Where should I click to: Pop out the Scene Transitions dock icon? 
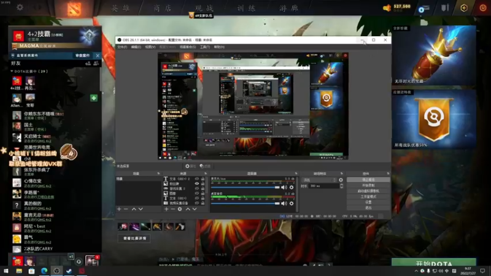coord(341,174)
